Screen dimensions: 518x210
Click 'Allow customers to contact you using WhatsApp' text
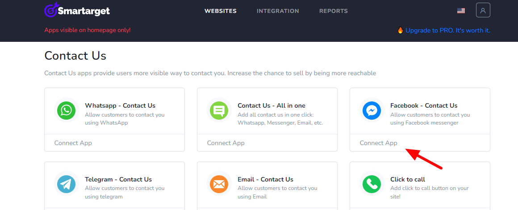click(x=125, y=119)
